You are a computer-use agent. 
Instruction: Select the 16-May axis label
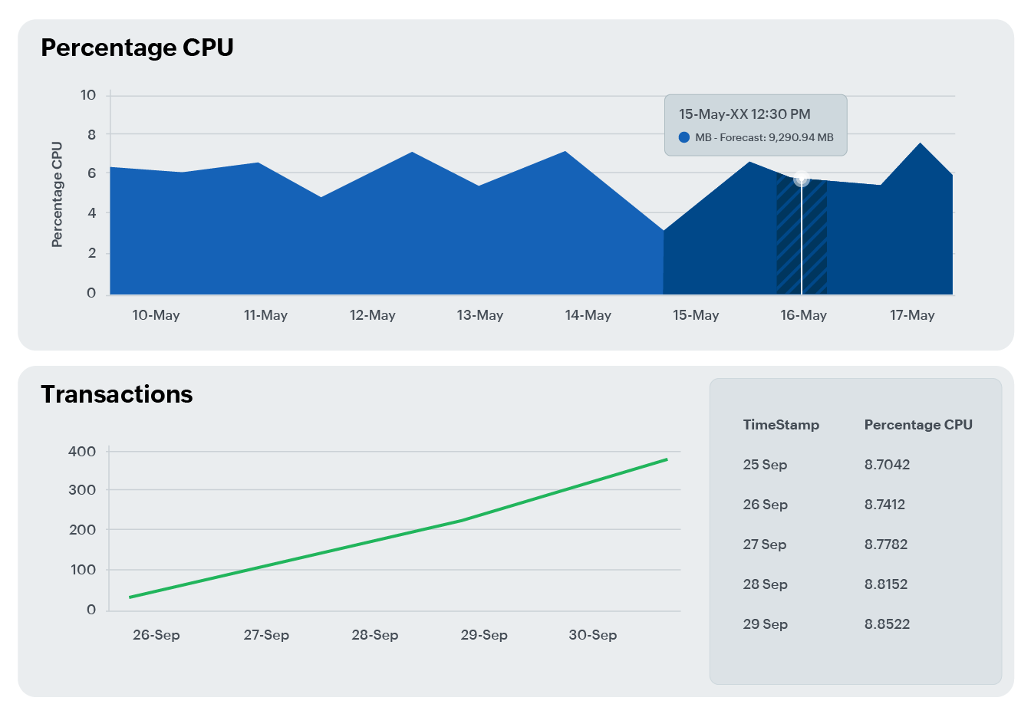tap(804, 315)
